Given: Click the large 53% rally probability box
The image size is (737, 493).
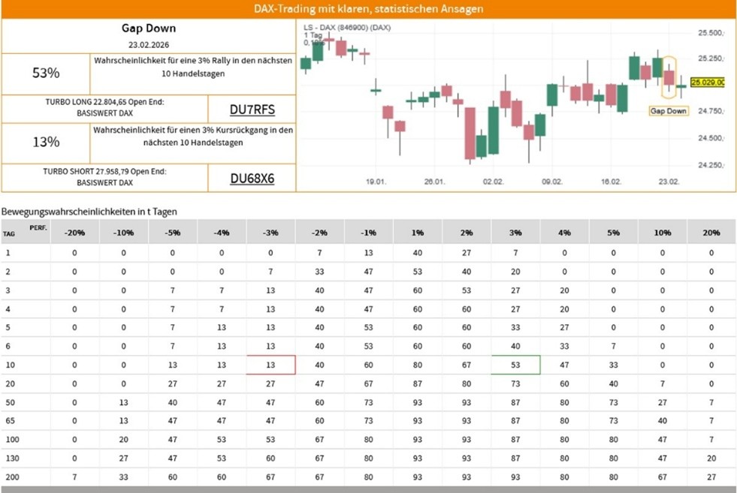Looking at the screenshot, I should point(46,74).
